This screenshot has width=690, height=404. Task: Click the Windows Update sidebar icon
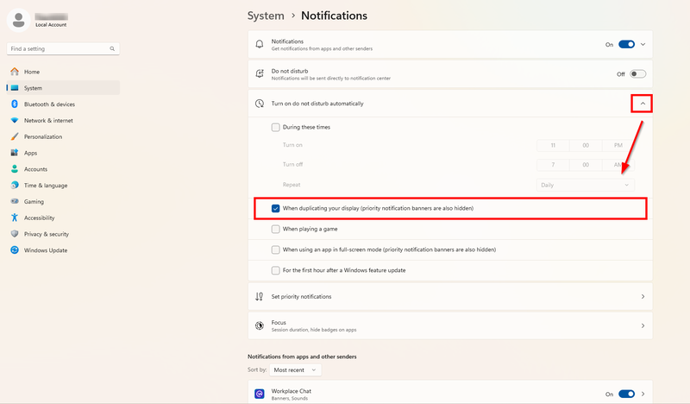click(15, 249)
